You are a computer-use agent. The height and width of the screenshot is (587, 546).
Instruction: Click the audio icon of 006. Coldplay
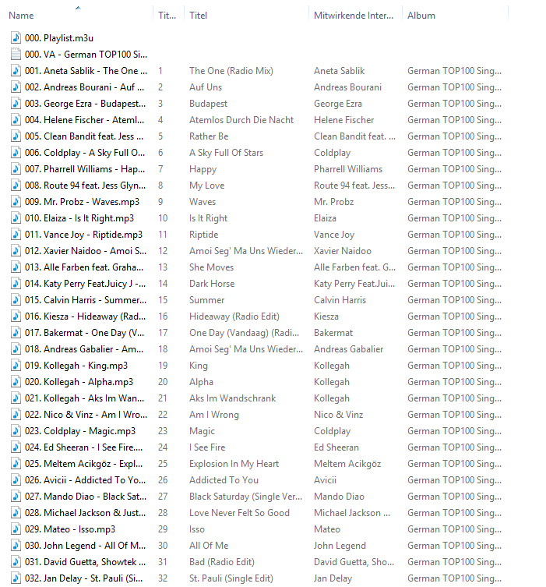click(x=16, y=153)
